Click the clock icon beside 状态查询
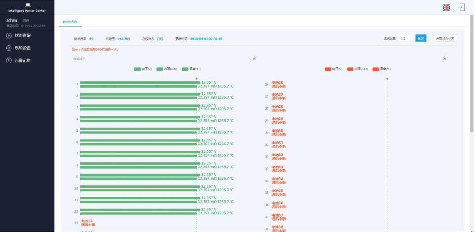 (9, 36)
